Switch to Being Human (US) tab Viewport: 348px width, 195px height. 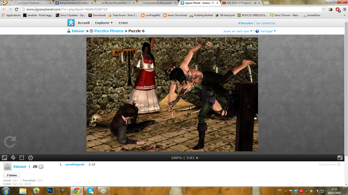tap(74, 3)
